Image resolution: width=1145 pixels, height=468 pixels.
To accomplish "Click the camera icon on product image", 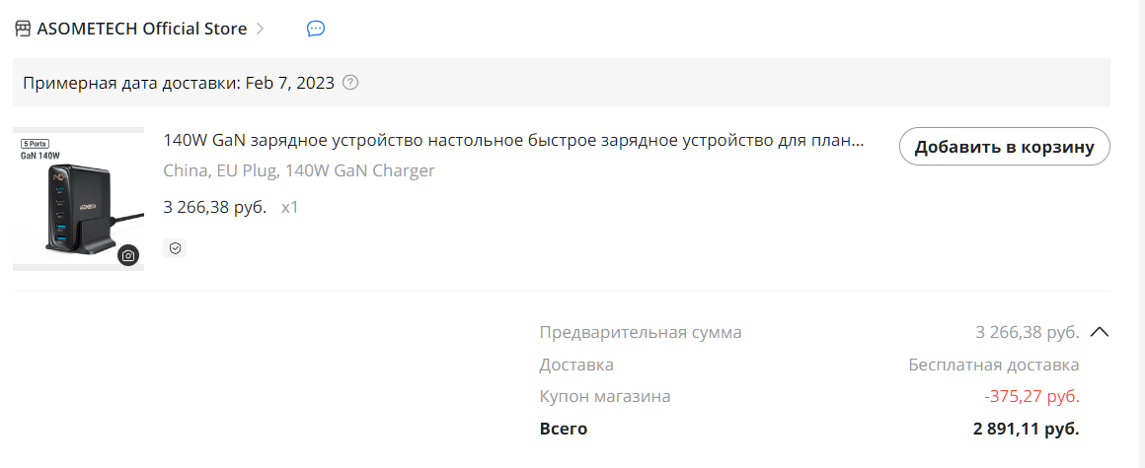I will [128, 256].
